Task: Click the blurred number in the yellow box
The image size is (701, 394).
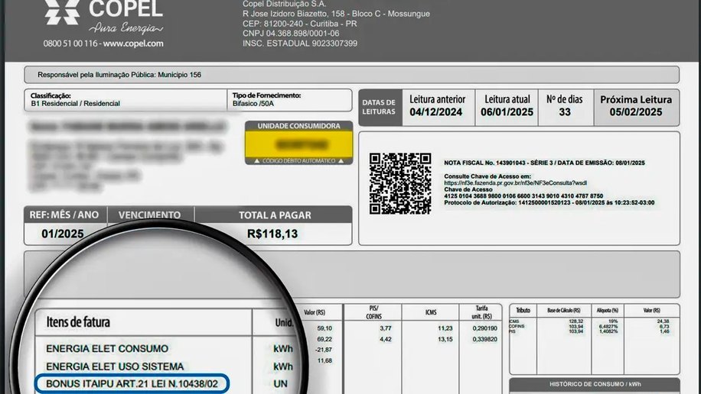Action: click(x=302, y=144)
